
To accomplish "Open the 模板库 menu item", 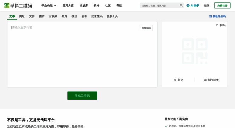I will point(84,5).
